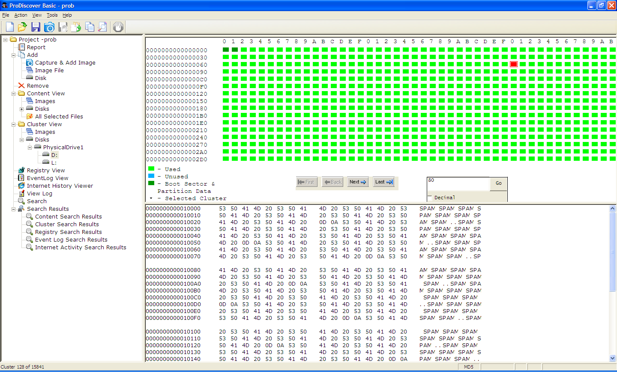Click the Capture & Add Image camera icon

(30, 62)
